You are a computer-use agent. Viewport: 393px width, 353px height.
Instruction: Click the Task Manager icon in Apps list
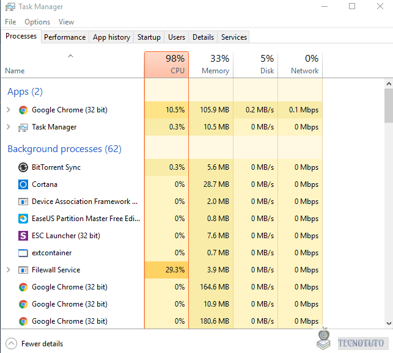(x=23, y=127)
